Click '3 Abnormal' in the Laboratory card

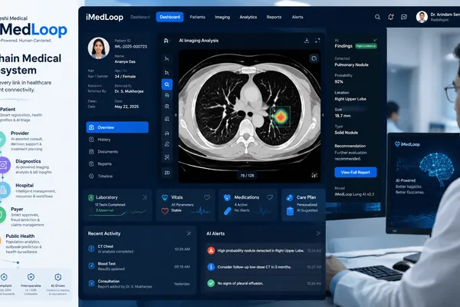coord(104,210)
